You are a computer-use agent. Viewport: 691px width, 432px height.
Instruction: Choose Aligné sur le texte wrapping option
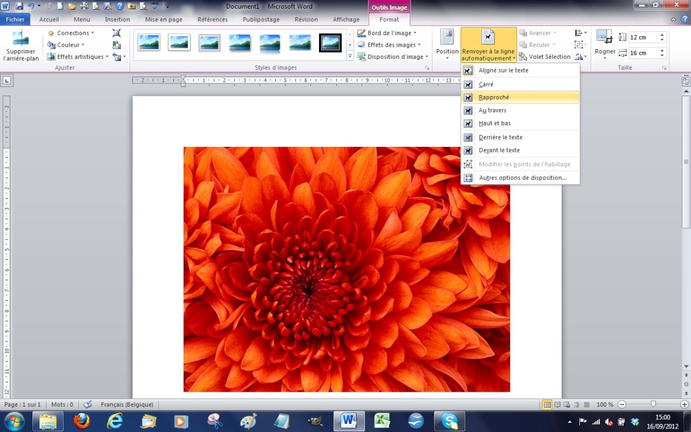pos(521,70)
